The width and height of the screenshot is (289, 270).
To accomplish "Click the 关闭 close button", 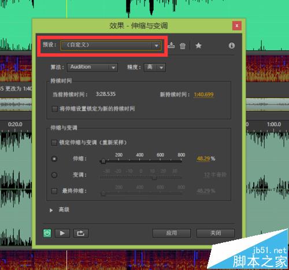I will pyautogui.click(x=216, y=233).
